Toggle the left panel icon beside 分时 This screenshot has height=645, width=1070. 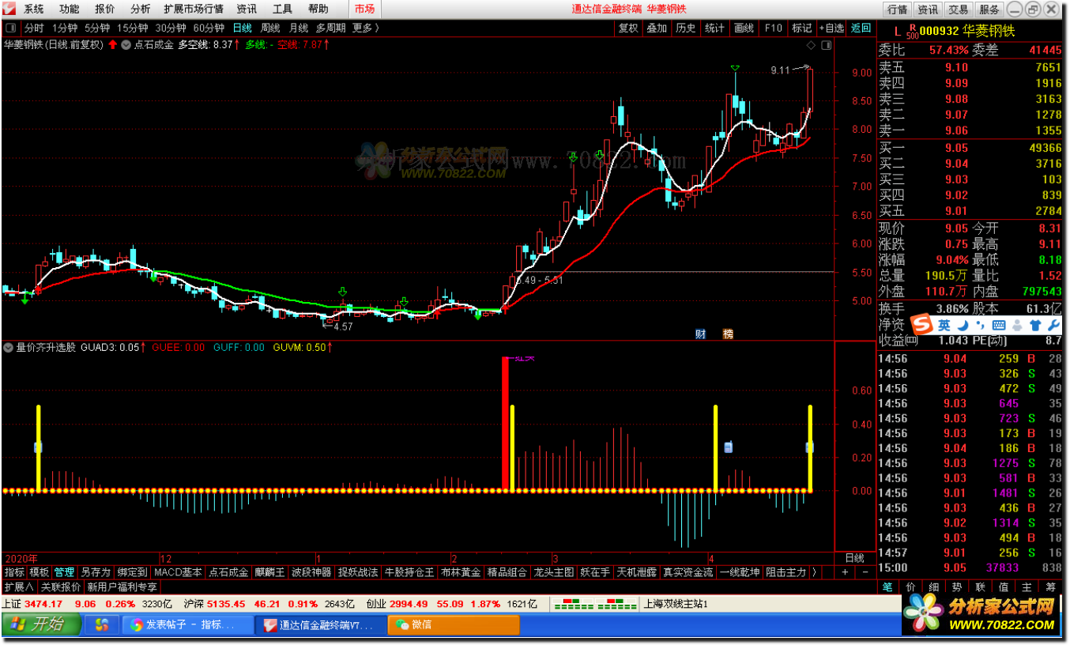(x=9, y=28)
